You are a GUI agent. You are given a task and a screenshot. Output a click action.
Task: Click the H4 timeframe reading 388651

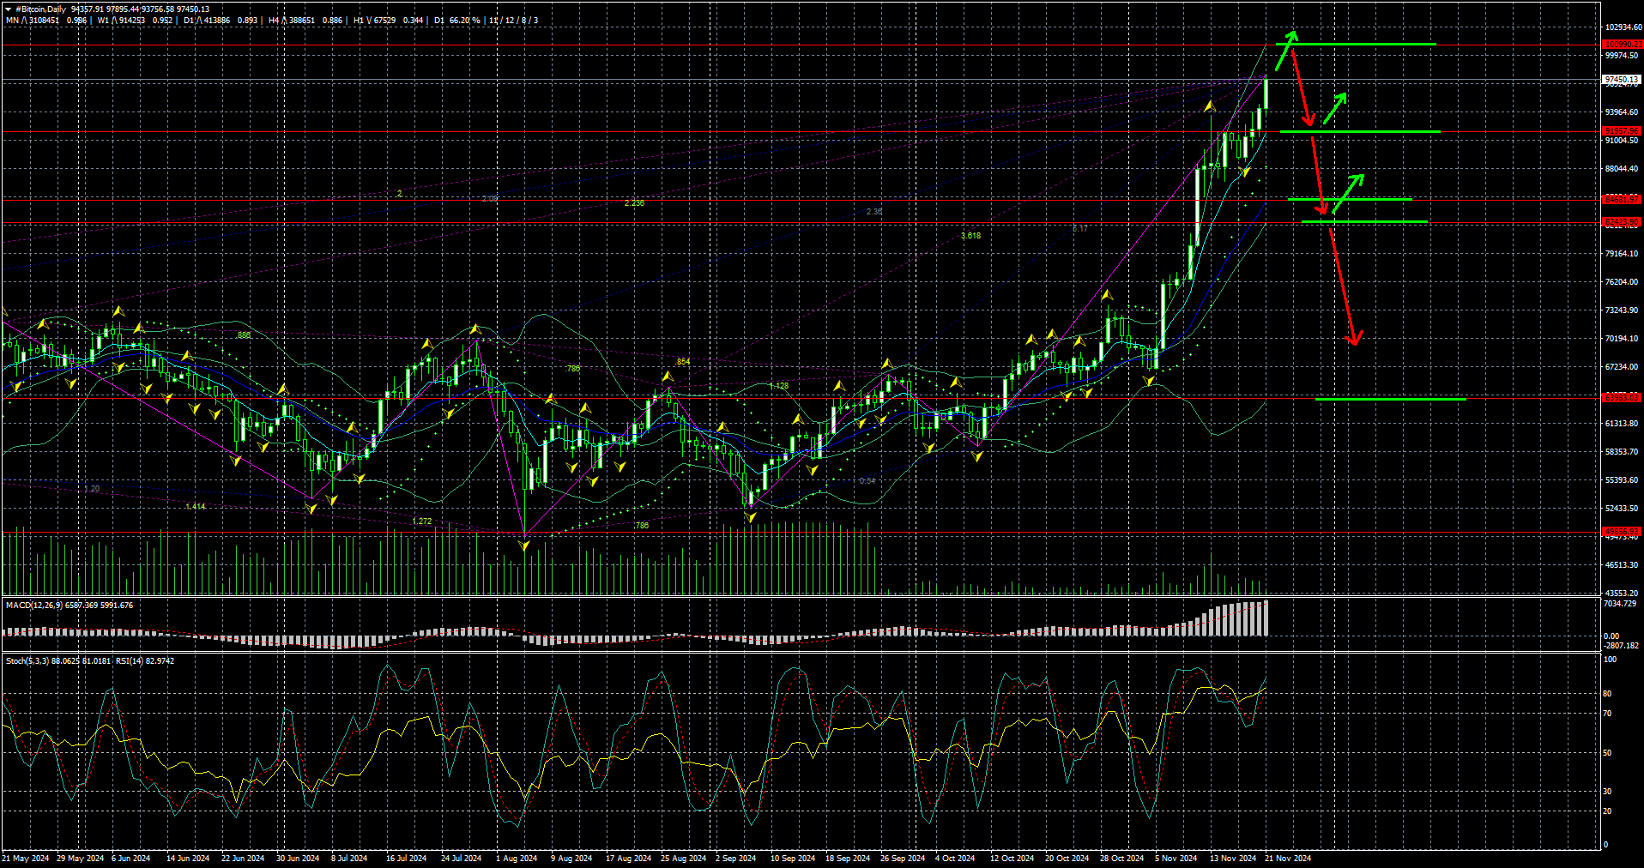tap(301, 20)
